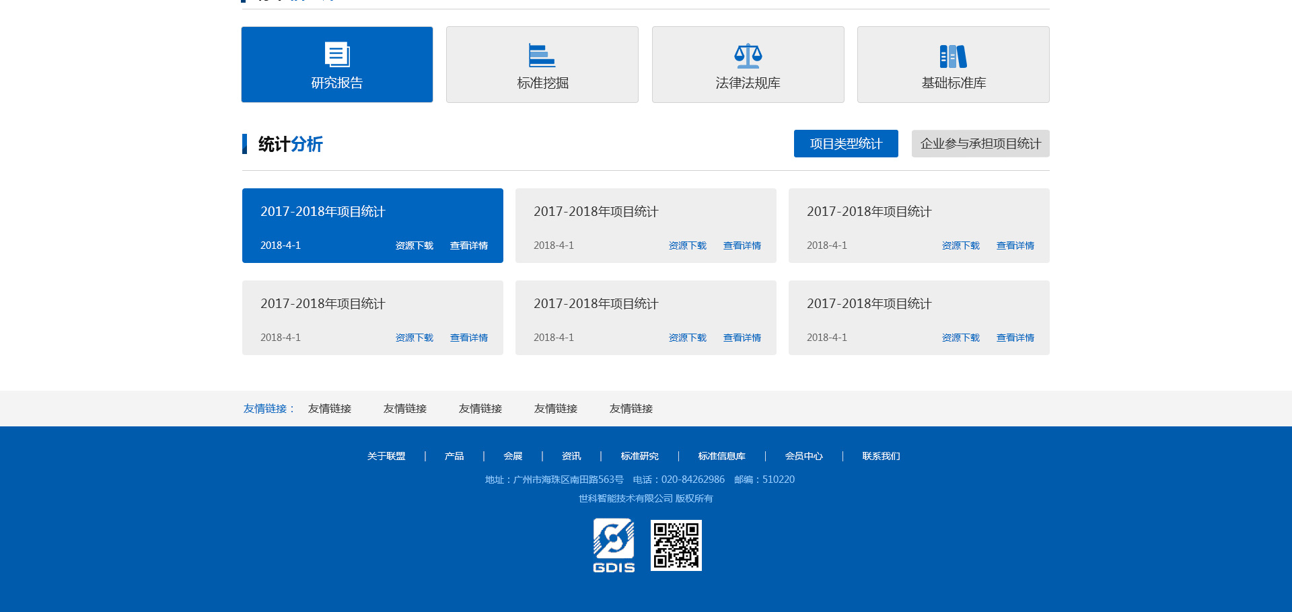
Task: Click the QR code image in footer
Action: [x=676, y=545]
